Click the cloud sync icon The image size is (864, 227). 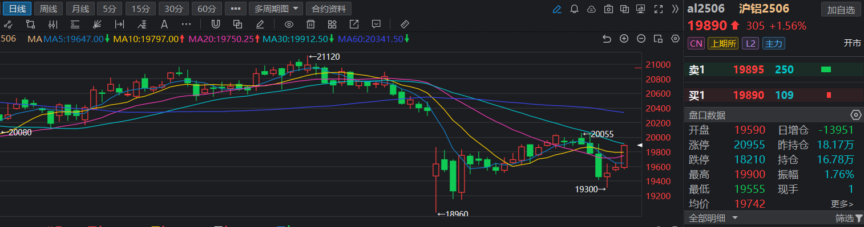[x=591, y=9]
